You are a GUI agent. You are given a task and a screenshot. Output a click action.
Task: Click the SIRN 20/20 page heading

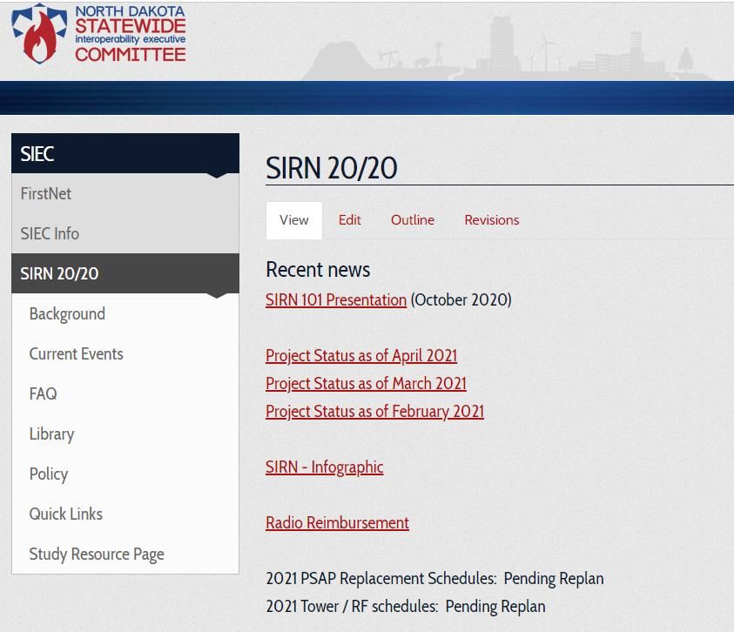tap(332, 168)
